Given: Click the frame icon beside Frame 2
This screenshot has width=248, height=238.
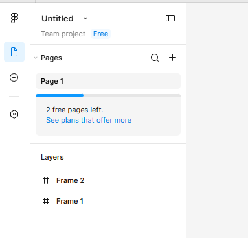Looking at the screenshot, I should 46,180.
